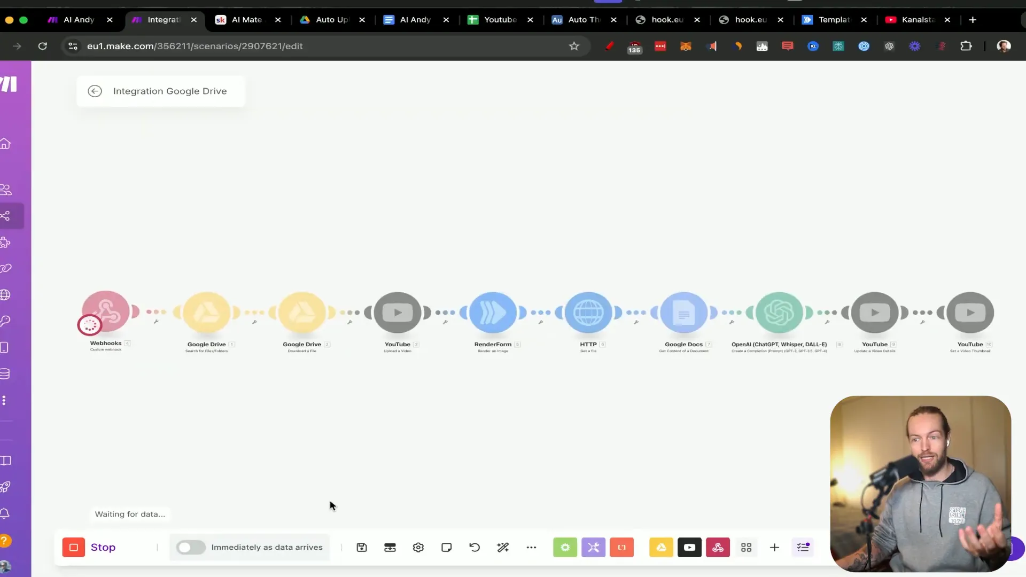
Task: Click the auto-align magic wand icon
Action: pos(503,547)
